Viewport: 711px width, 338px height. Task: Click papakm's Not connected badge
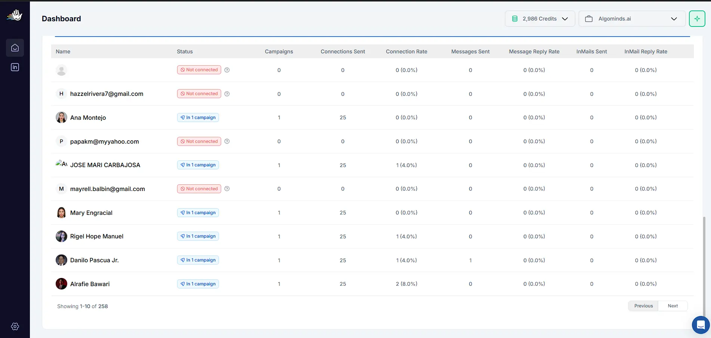199,141
